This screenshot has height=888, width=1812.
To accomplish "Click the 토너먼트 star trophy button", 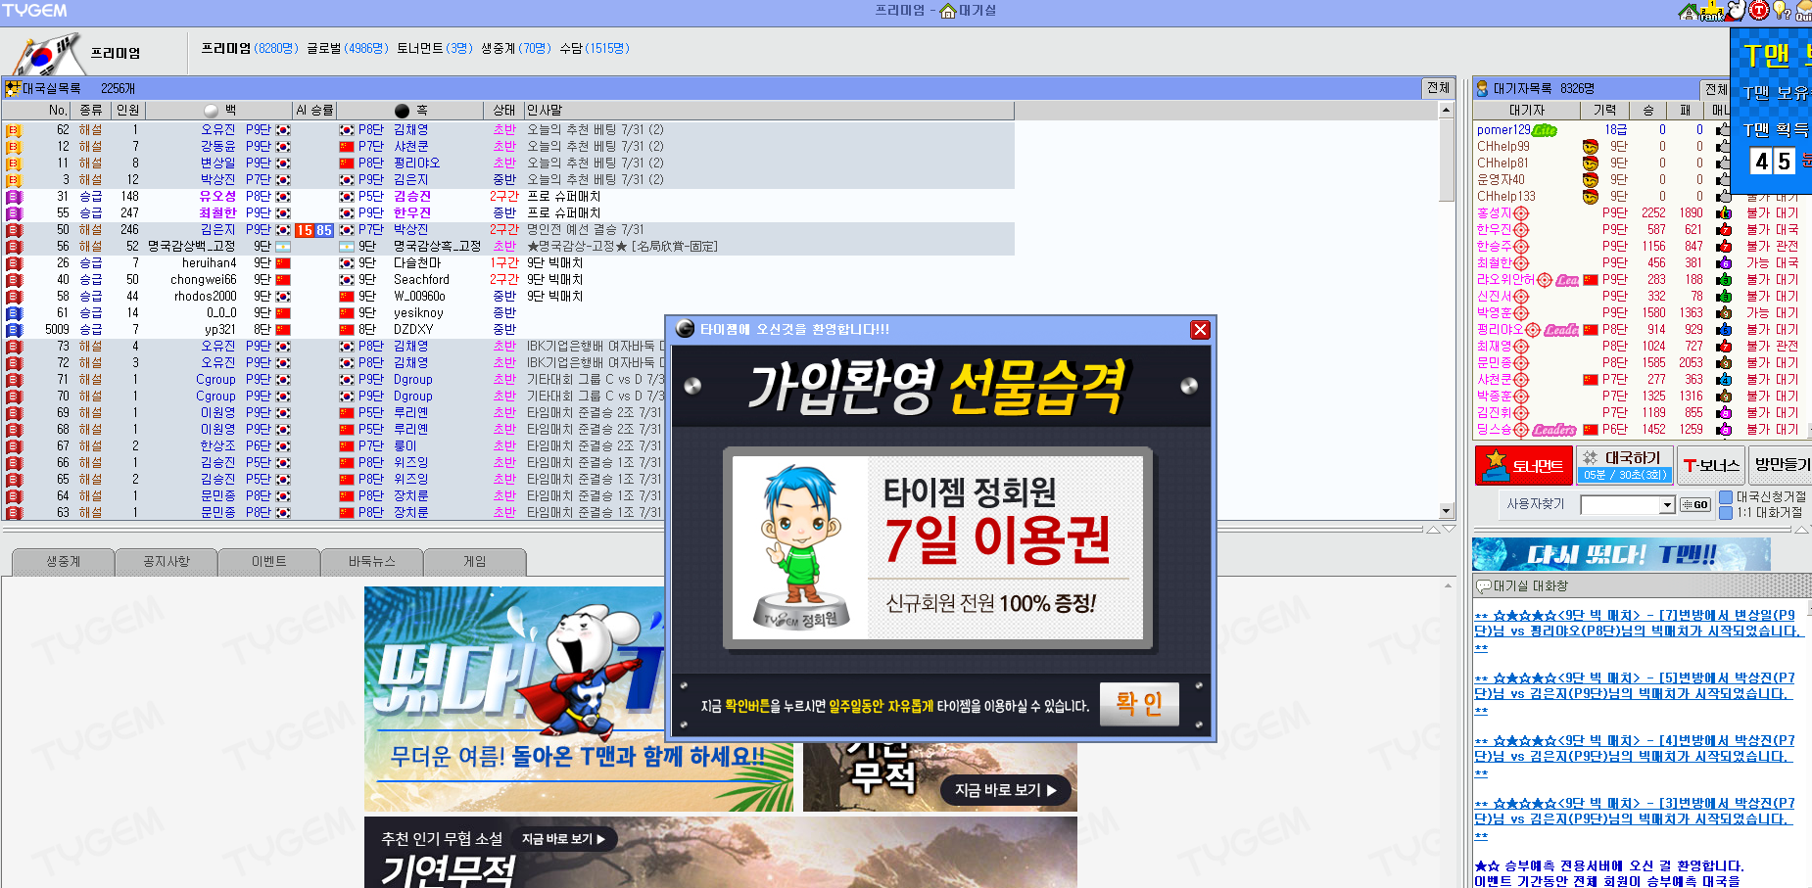I will pyautogui.click(x=1523, y=465).
